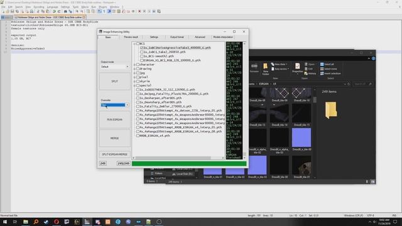Click the green progress bar

click(x=189, y=163)
